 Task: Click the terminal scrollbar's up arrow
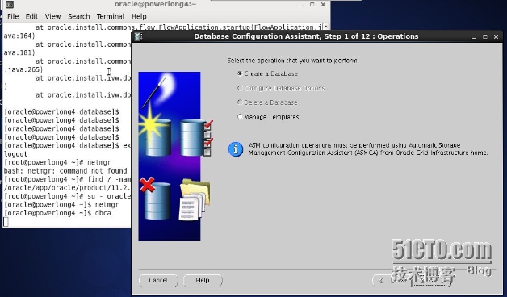coord(326,27)
